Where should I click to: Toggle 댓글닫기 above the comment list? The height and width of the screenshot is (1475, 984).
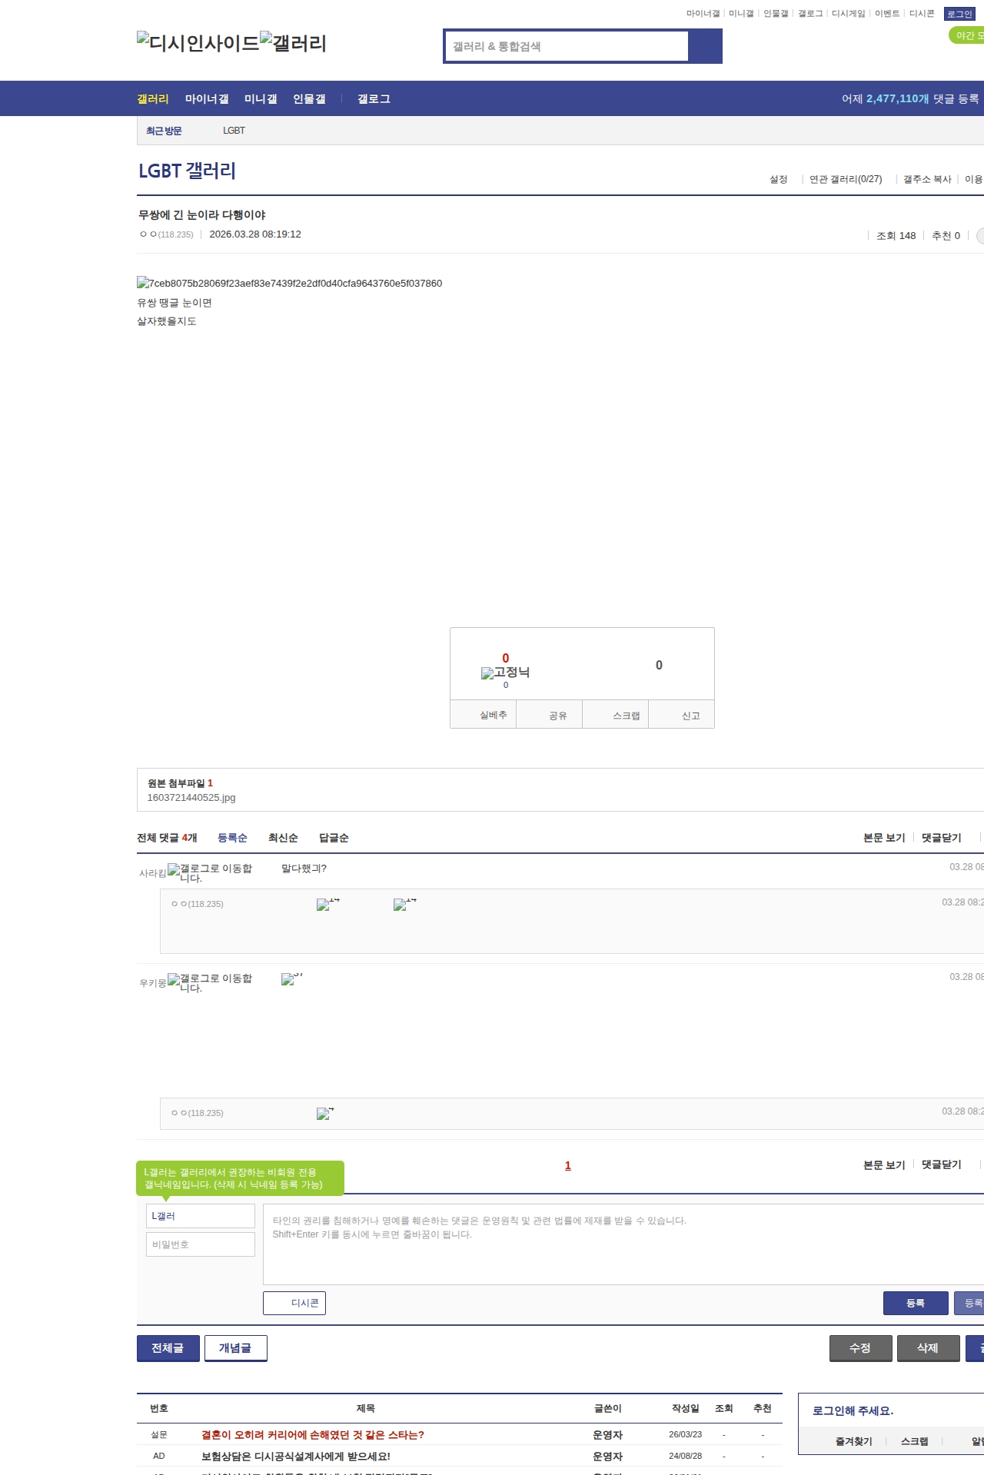click(x=941, y=838)
